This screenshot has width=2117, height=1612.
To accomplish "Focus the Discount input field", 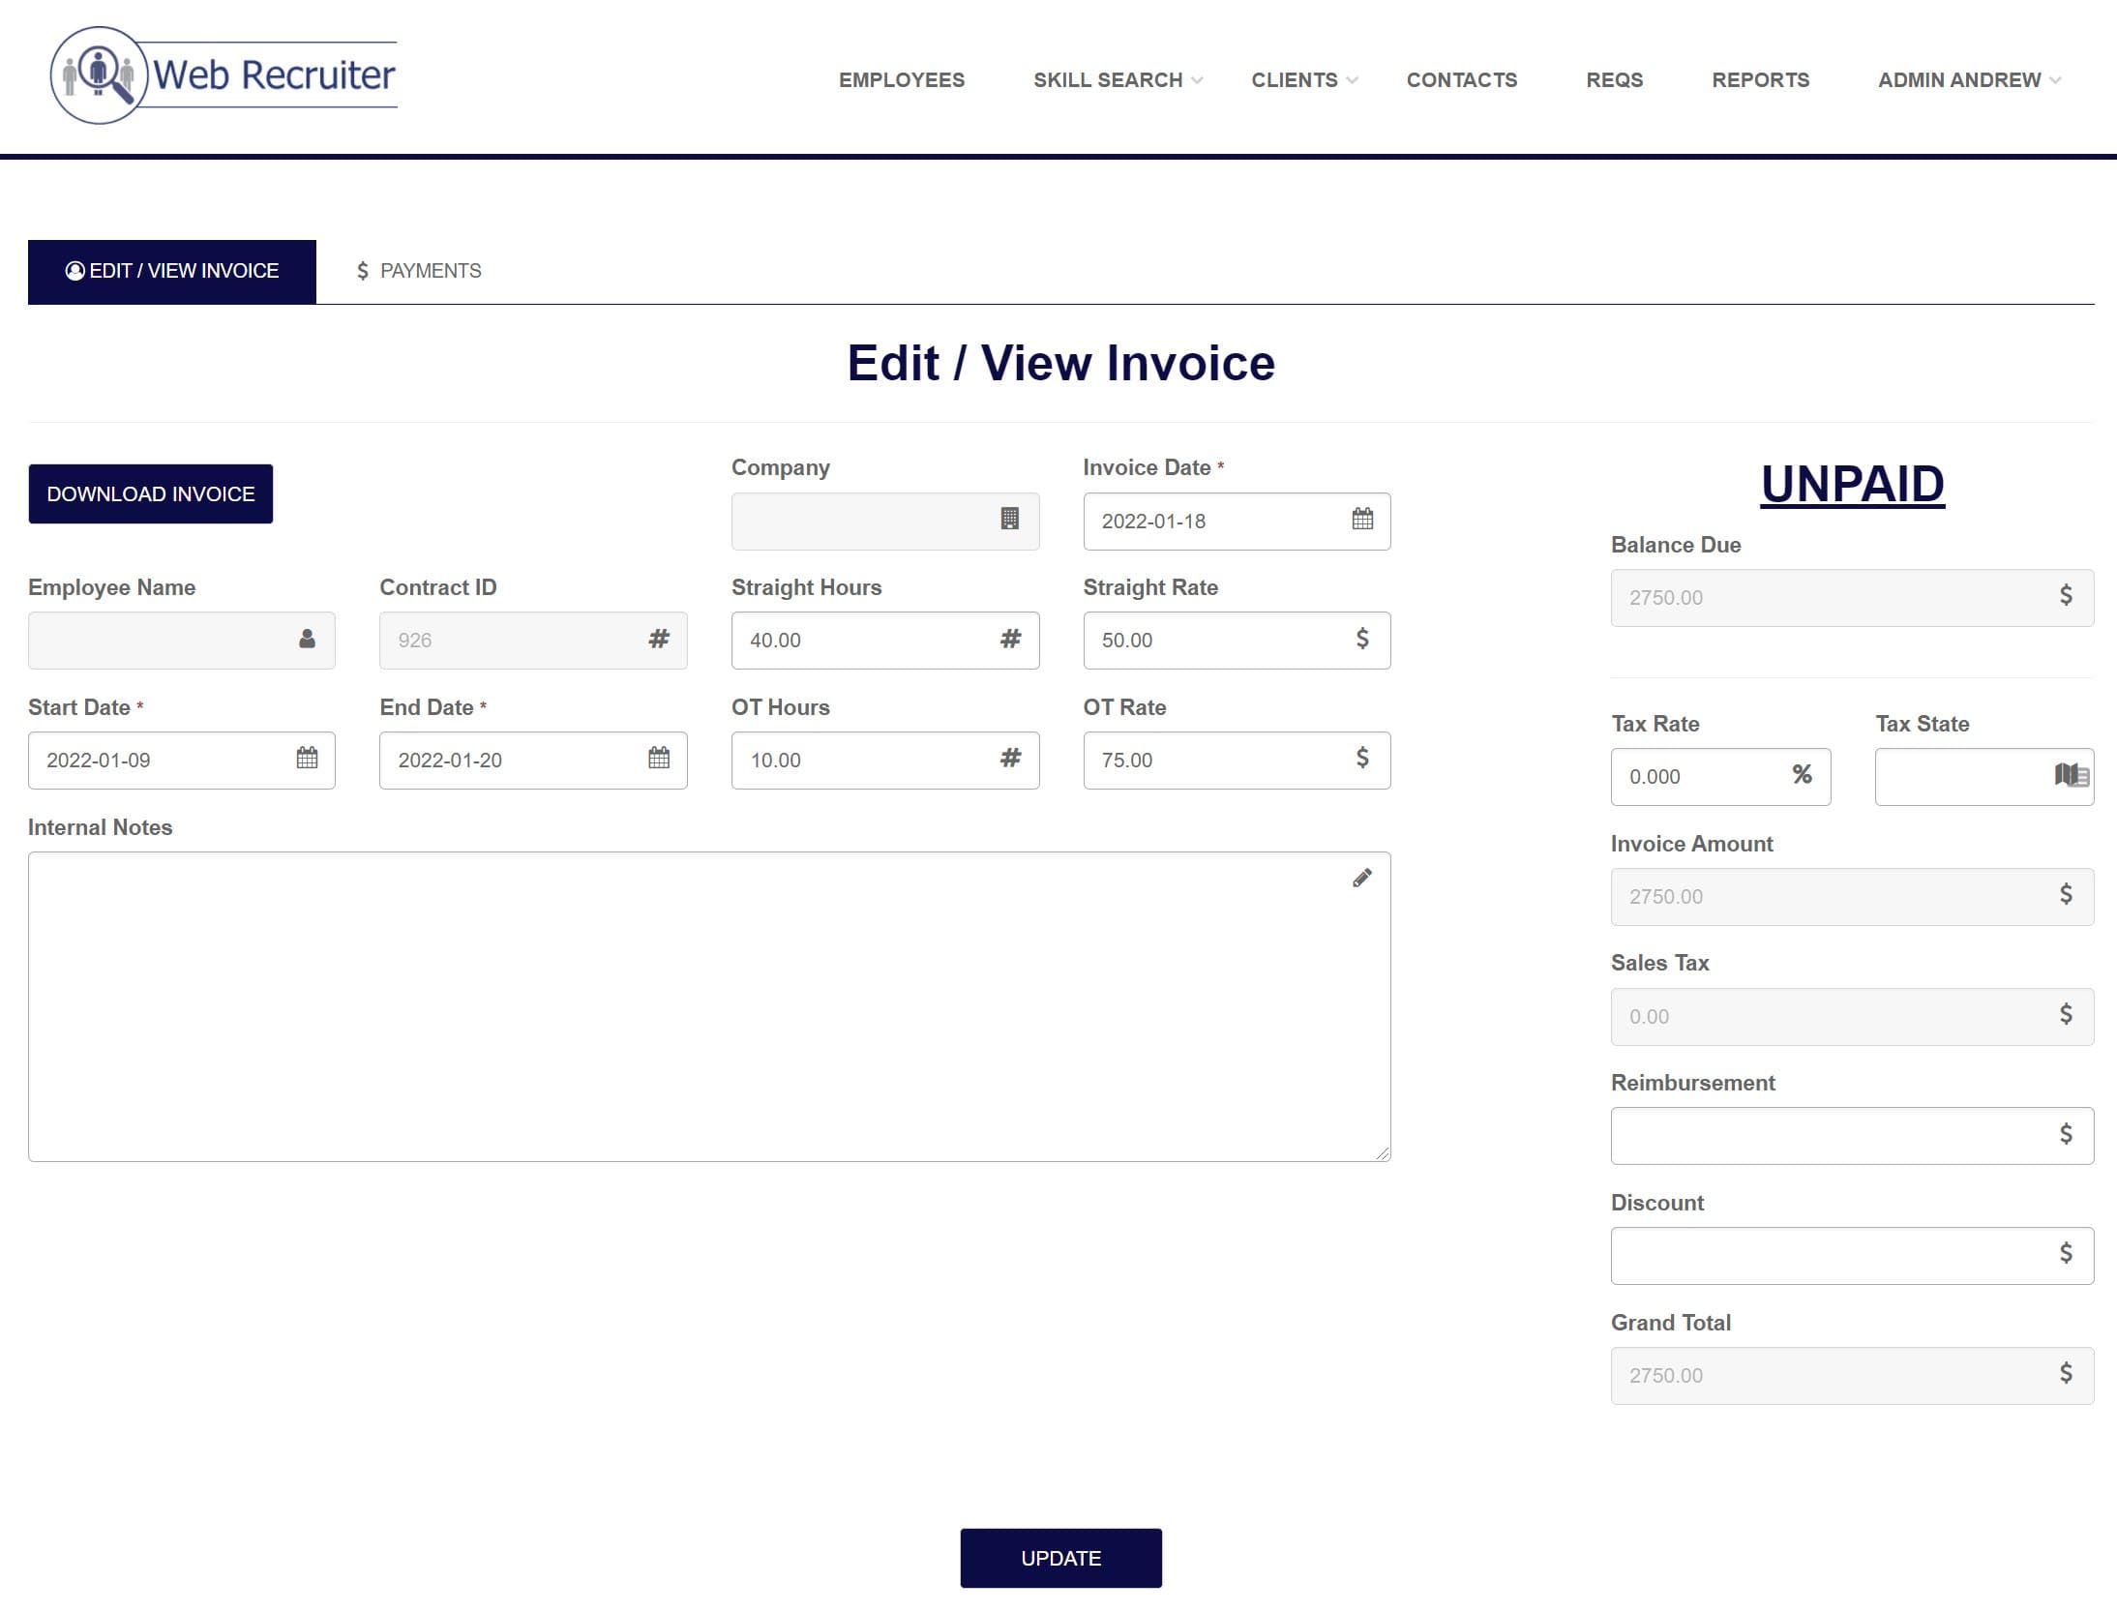I will point(1829,1256).
